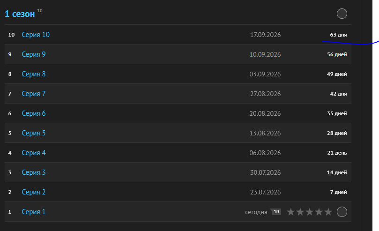Rate Серия 1 with fourth star

319,212
